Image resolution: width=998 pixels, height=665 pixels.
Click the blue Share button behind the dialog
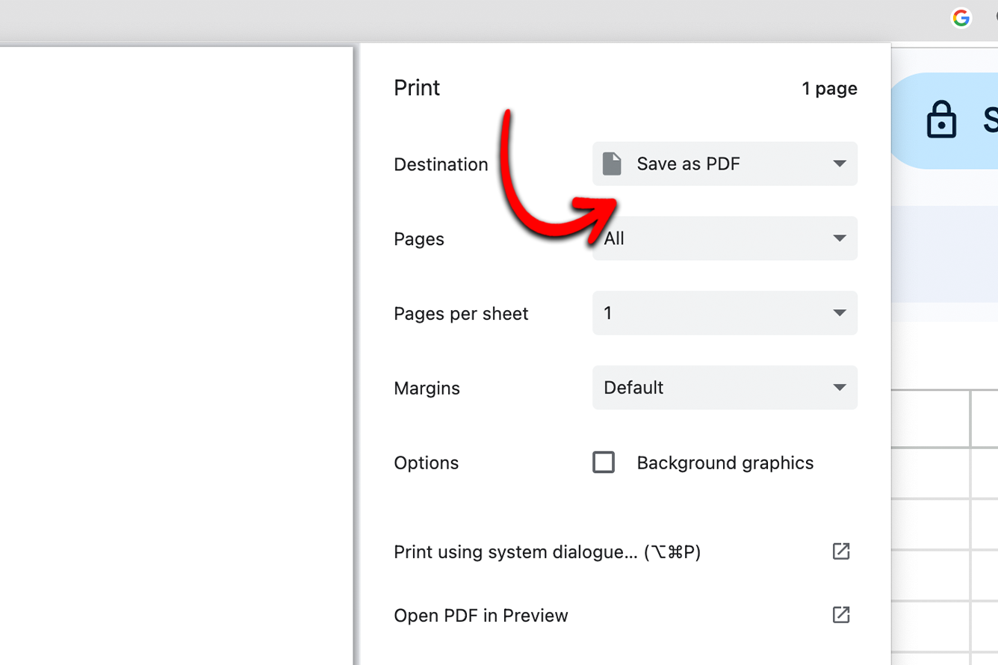[x=964, y=119]
